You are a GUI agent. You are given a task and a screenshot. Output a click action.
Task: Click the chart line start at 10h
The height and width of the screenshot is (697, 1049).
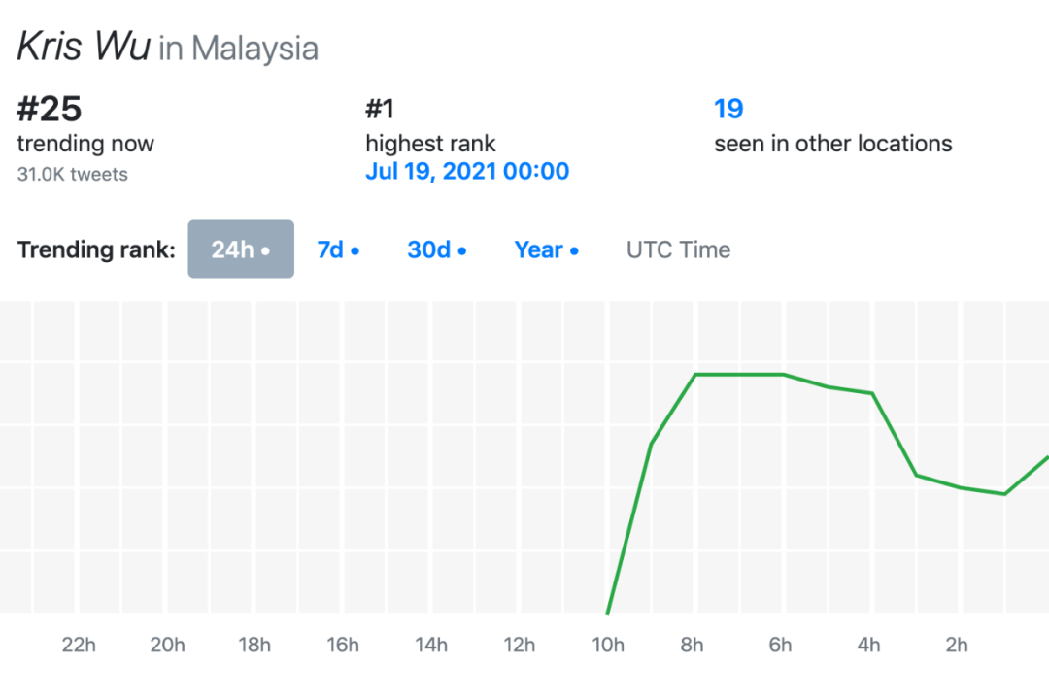tap(608, 612)
